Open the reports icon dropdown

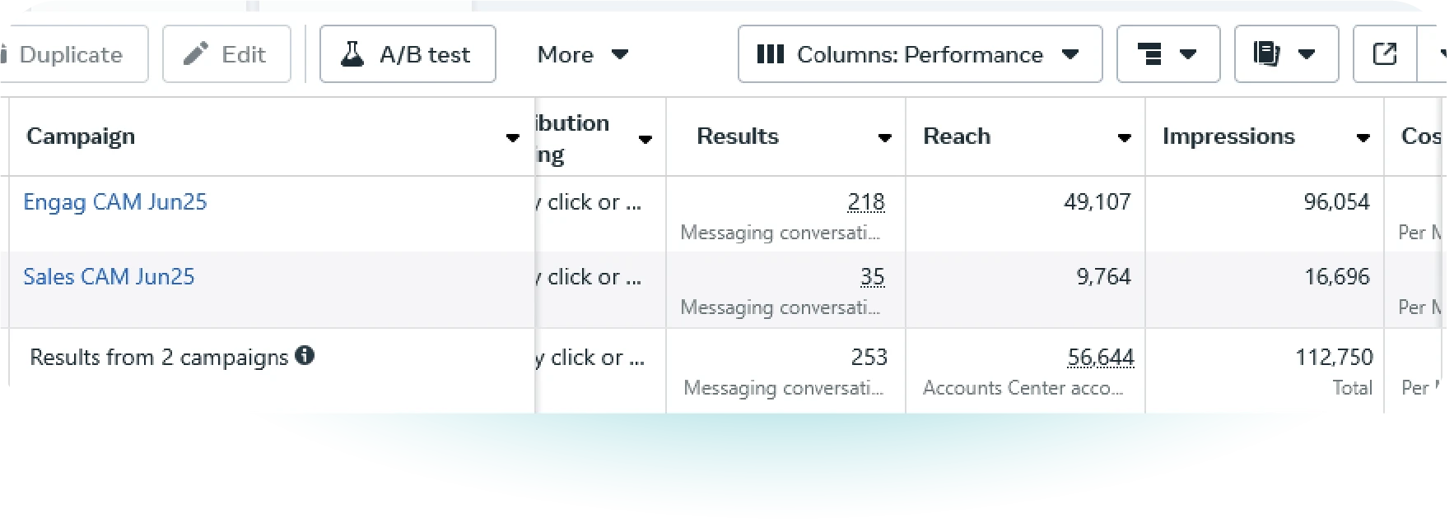click(1285, 54)
